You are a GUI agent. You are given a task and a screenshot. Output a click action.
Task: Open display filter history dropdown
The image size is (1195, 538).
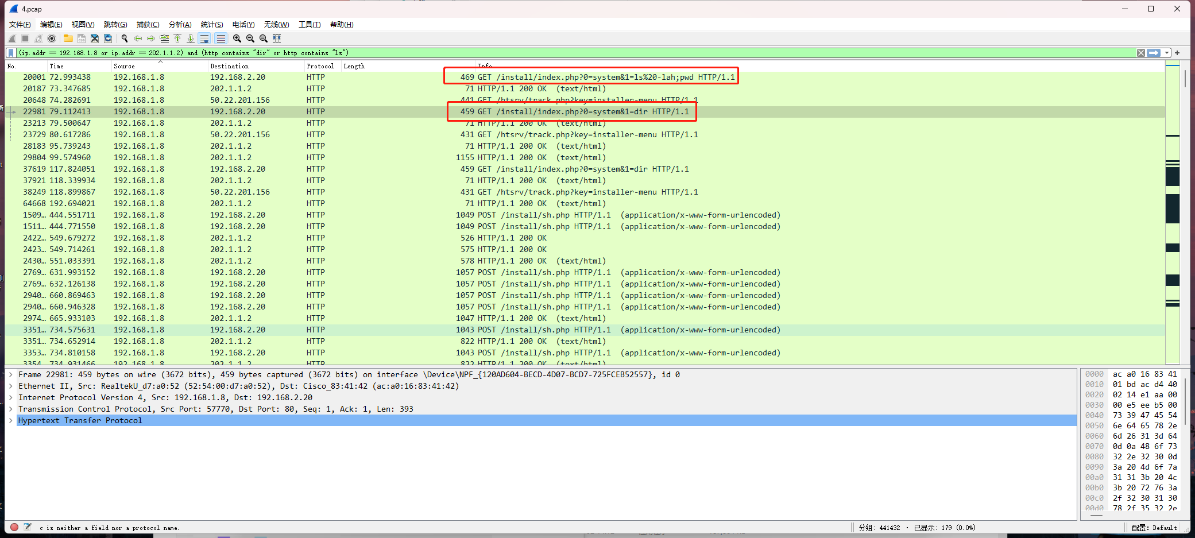tap(1167, 53)
